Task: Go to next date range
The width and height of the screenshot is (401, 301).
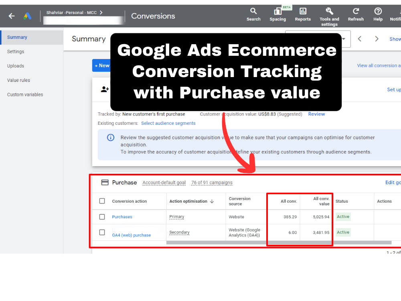Action: point(377,39)
